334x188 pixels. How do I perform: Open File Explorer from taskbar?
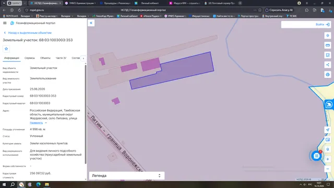click(x=47, y=184)
